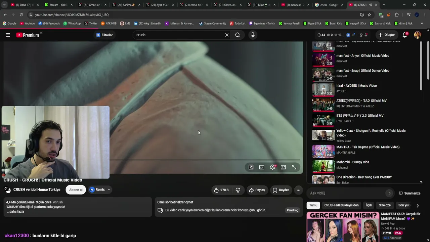Open the Oluştur create menu
The height and width of the screenshot is (242, 430).
386,35
